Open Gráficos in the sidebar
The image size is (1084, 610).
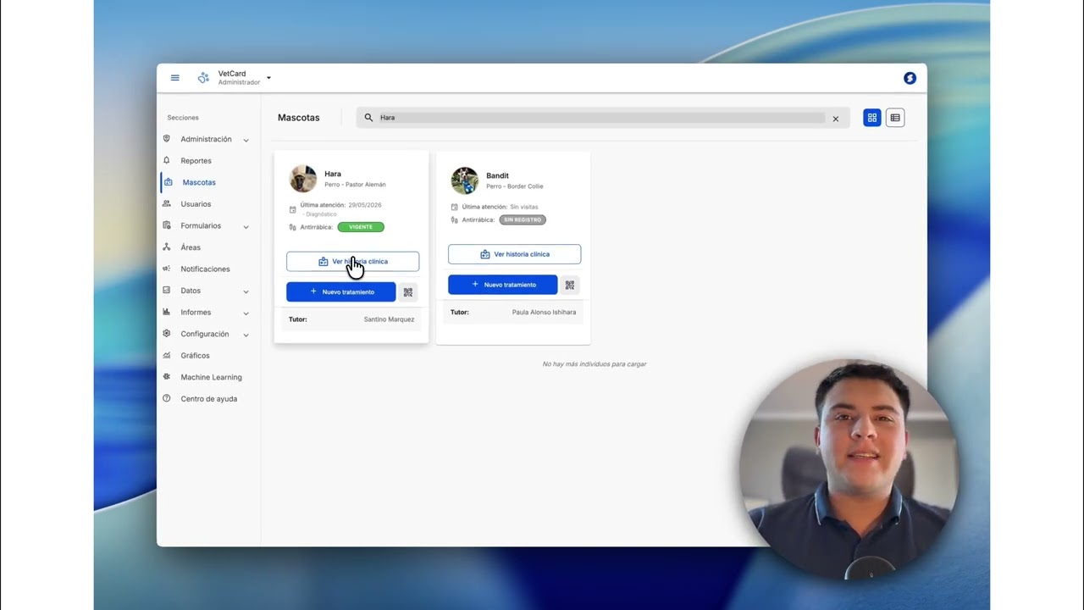[195, 356]
